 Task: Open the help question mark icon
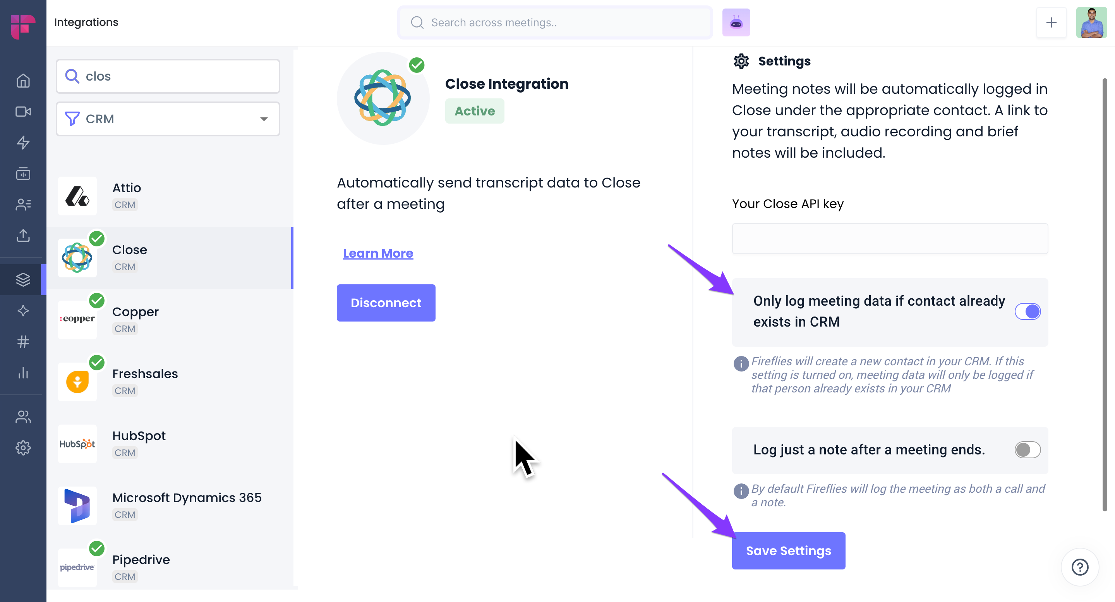pos(1079,567)
